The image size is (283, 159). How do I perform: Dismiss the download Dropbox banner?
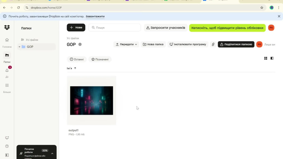279,16
